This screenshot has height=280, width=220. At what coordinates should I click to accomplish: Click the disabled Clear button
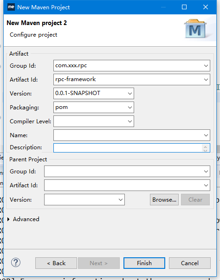click(x=195, y=200)
